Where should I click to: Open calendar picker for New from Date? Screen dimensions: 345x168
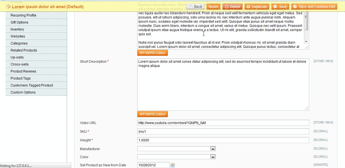point(172,165)
